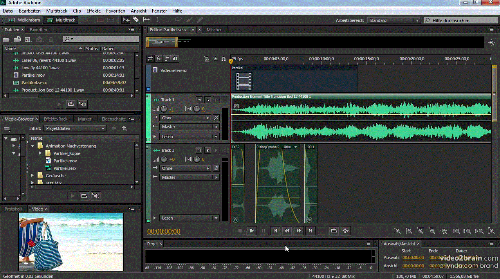Viewport: 500px width, 279px height.
Task: Open the Datei menu
Action: tap(8, 11)
